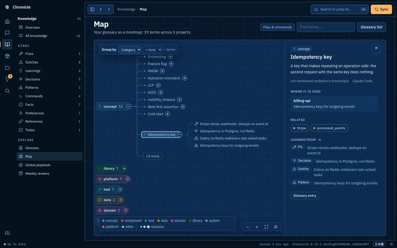Toggle the concept category in the legend

(x=110, y=221)
